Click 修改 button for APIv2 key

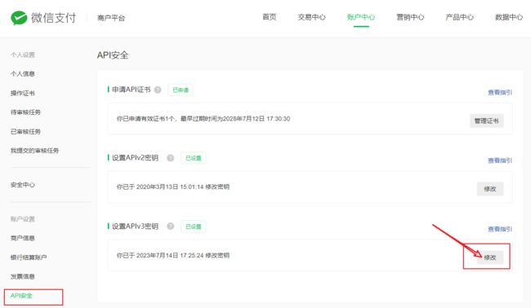click(490, 189)
